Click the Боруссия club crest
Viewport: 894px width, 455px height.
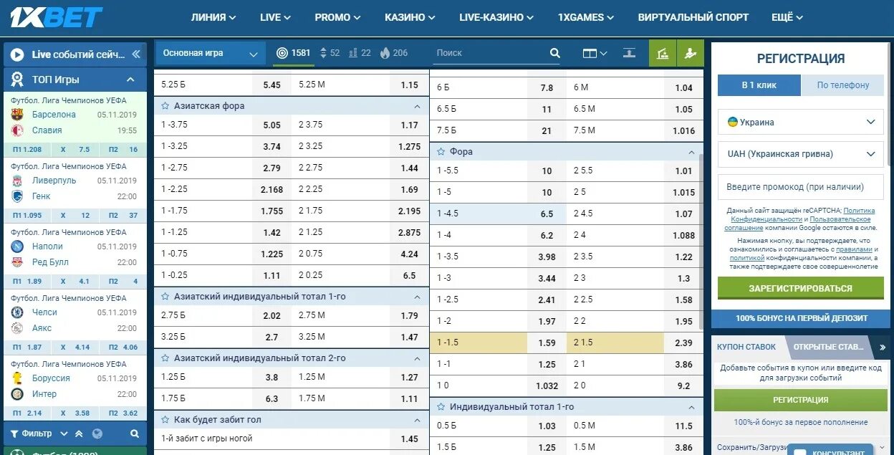[17, 378]
